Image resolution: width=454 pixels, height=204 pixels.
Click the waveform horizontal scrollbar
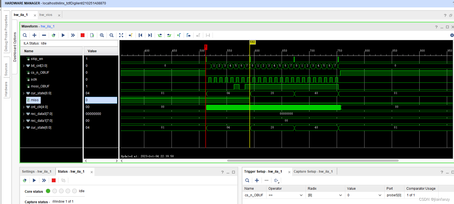click(313, 161)
